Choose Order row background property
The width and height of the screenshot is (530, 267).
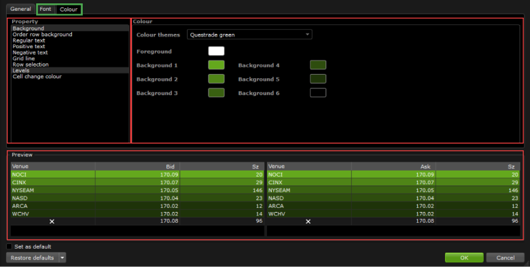pos(70,35)
